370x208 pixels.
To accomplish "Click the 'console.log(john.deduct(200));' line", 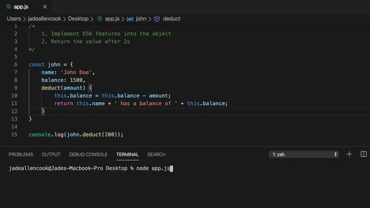I will (76, 135).
